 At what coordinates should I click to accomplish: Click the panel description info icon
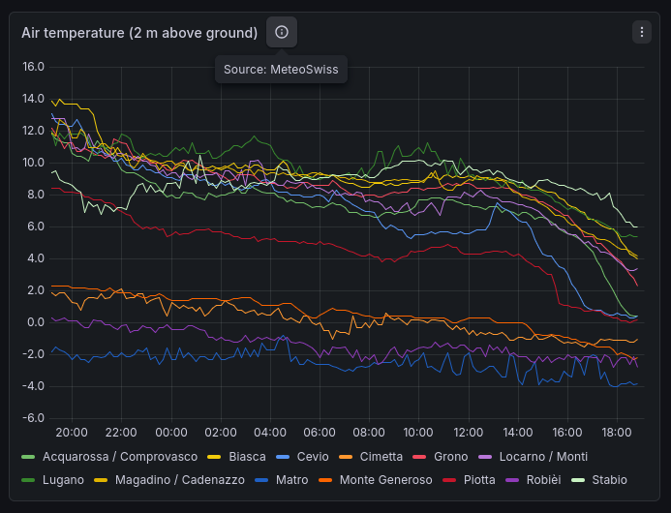point(282,32)
